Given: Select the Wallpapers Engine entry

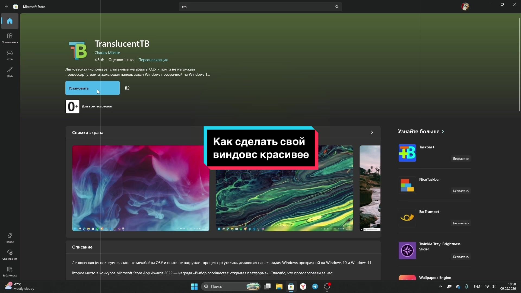Looking at the screenshot, I should click(434, 278).
